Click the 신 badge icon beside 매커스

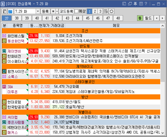pyautogui.click(x=4, y=132)
